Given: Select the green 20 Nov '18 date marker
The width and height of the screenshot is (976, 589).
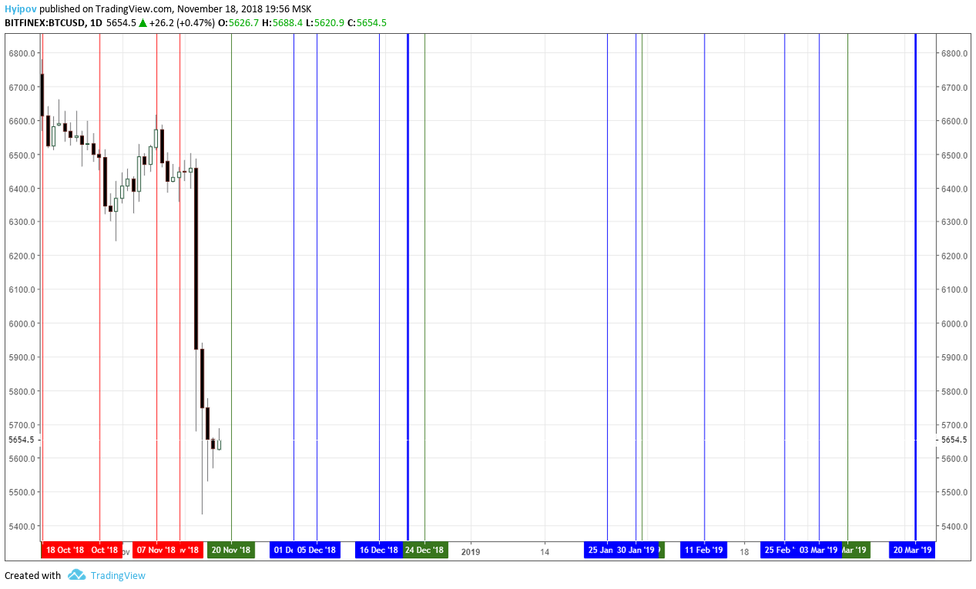Looking at the screenshot, I should click(231, 551).
